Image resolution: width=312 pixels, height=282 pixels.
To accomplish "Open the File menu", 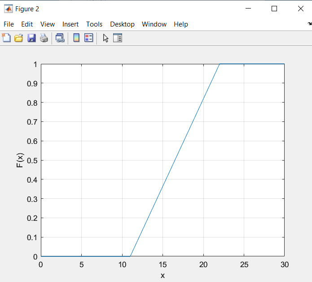I will coord(9,24).
